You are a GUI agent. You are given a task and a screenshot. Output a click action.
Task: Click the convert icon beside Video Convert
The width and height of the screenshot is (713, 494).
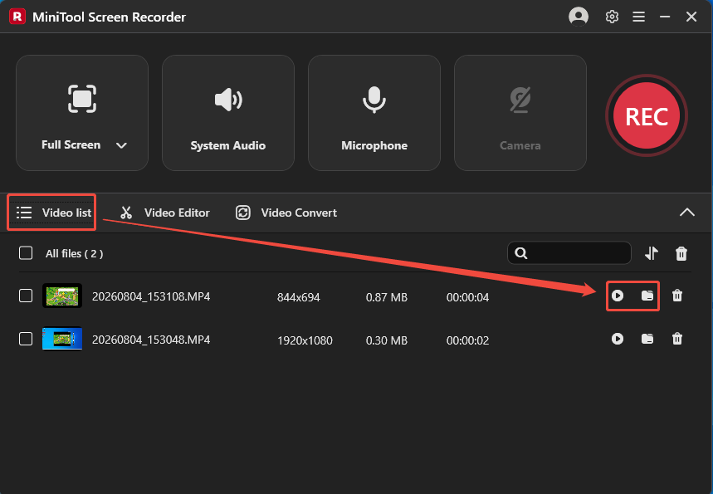click(x=243, y=213)
